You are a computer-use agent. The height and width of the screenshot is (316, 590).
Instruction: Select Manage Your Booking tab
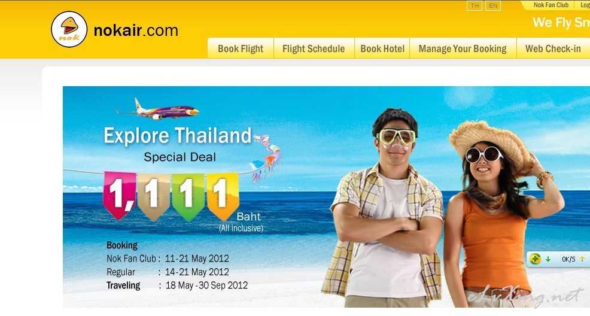pyautogui.click(x=463, y=48)
